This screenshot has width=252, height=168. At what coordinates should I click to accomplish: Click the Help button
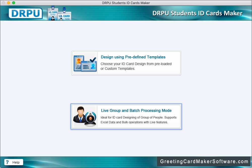pyautogui.click(x=14, y=162)
